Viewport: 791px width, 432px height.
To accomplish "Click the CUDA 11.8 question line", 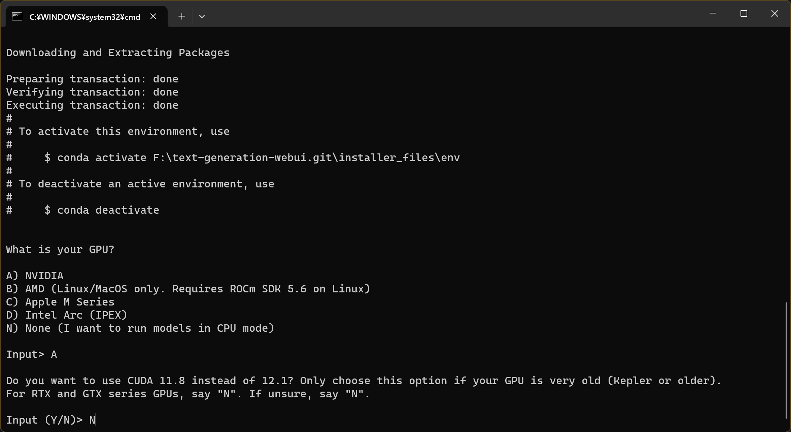I will click(364, 381).
